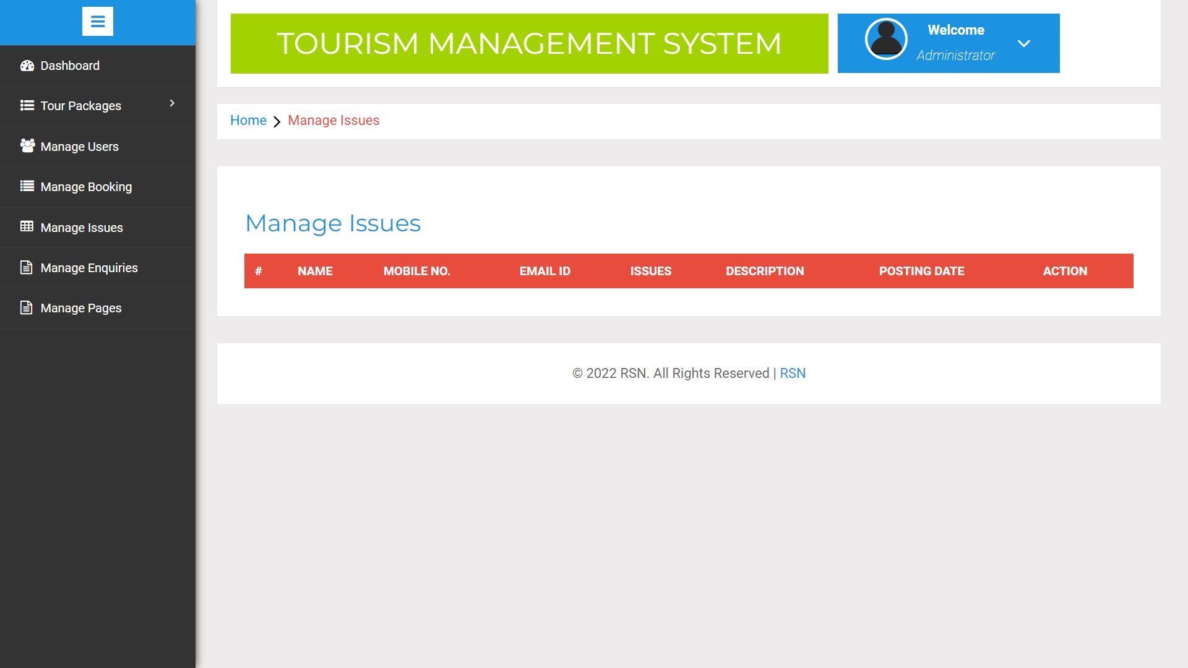Click the RSN footer link

793,373
